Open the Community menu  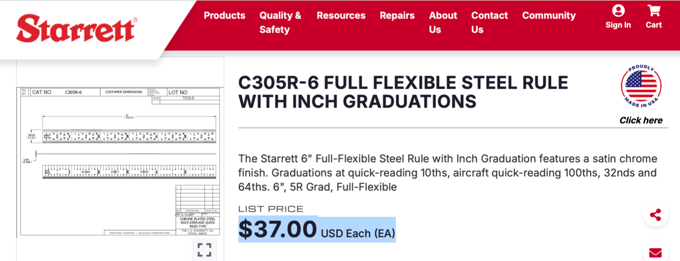pos(549,16)
